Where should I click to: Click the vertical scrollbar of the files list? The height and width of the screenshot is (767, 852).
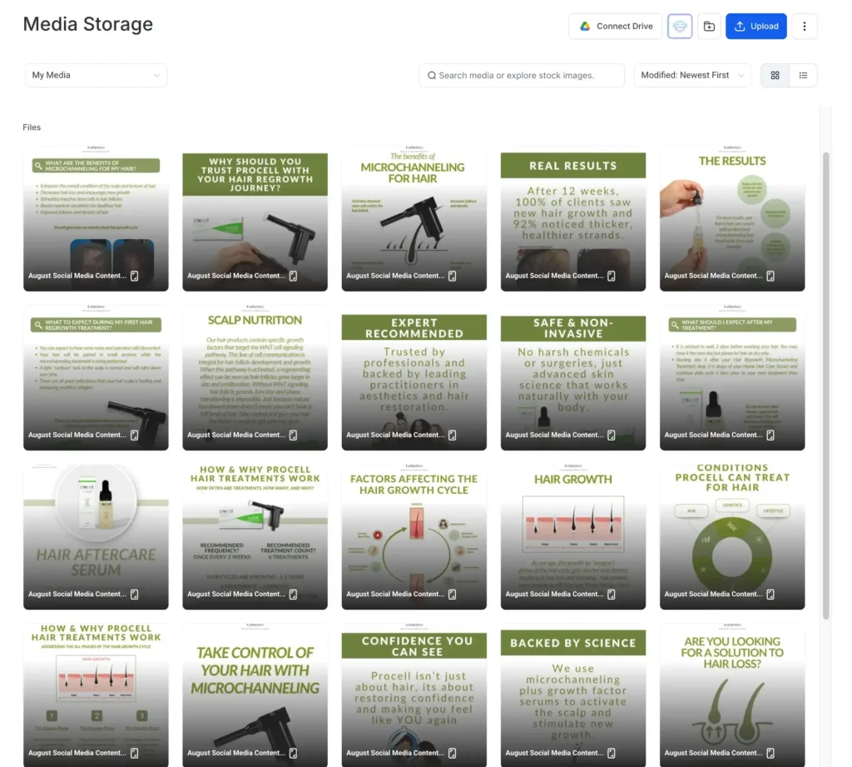(x=826, y=385)
